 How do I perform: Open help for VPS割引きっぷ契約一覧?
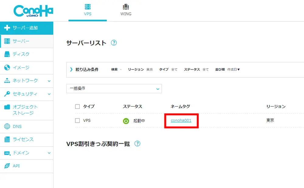[x=137, y=143]
